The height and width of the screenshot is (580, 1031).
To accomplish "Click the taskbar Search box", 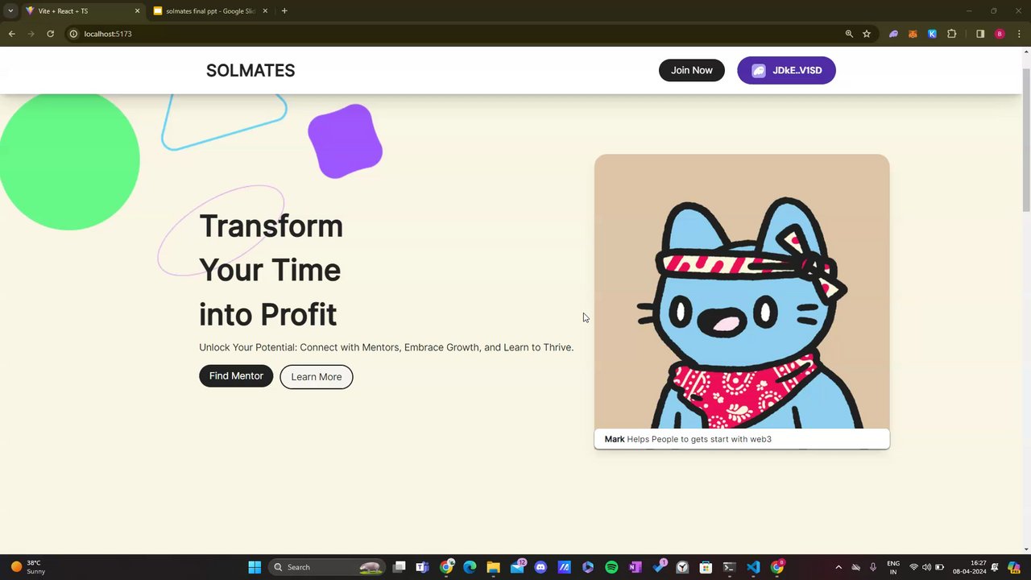I will click(x=326, y=567).
